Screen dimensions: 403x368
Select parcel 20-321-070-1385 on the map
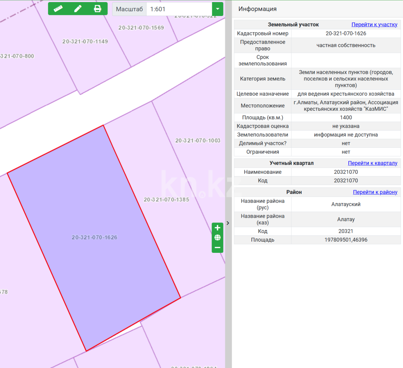[x=167, y=199]
